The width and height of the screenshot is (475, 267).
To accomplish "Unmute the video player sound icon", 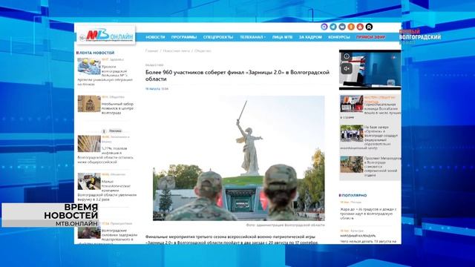I will click(x=347, y=69).
